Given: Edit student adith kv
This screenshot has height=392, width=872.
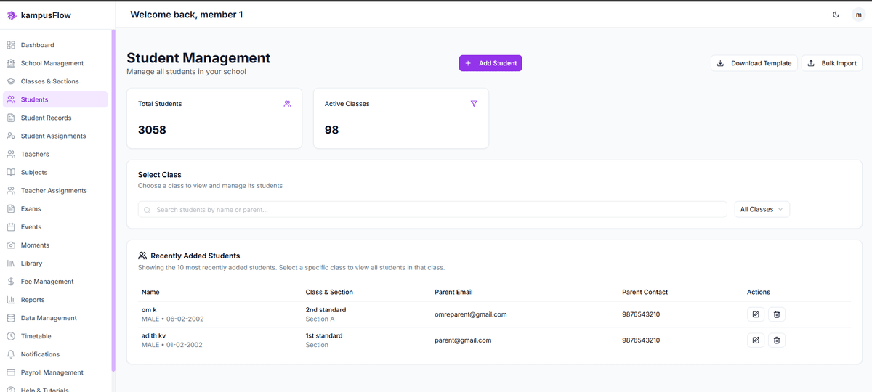Looking at the screenshot, I should pyautogui.click(x=756, y=340).
